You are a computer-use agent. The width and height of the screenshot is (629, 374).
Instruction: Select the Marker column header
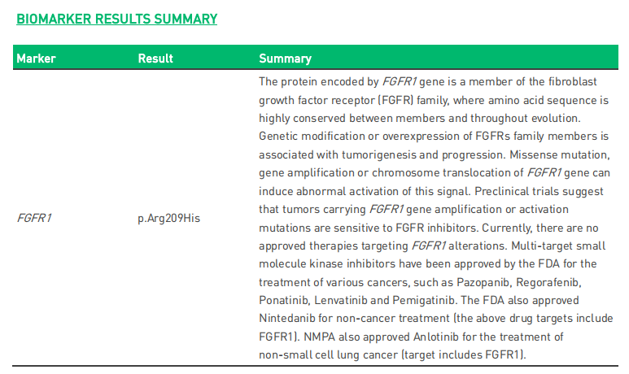36,59
